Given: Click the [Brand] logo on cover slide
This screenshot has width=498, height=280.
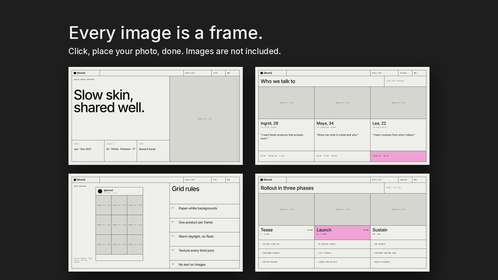Looking at the screenshot, I should click(x=80, y=73).
